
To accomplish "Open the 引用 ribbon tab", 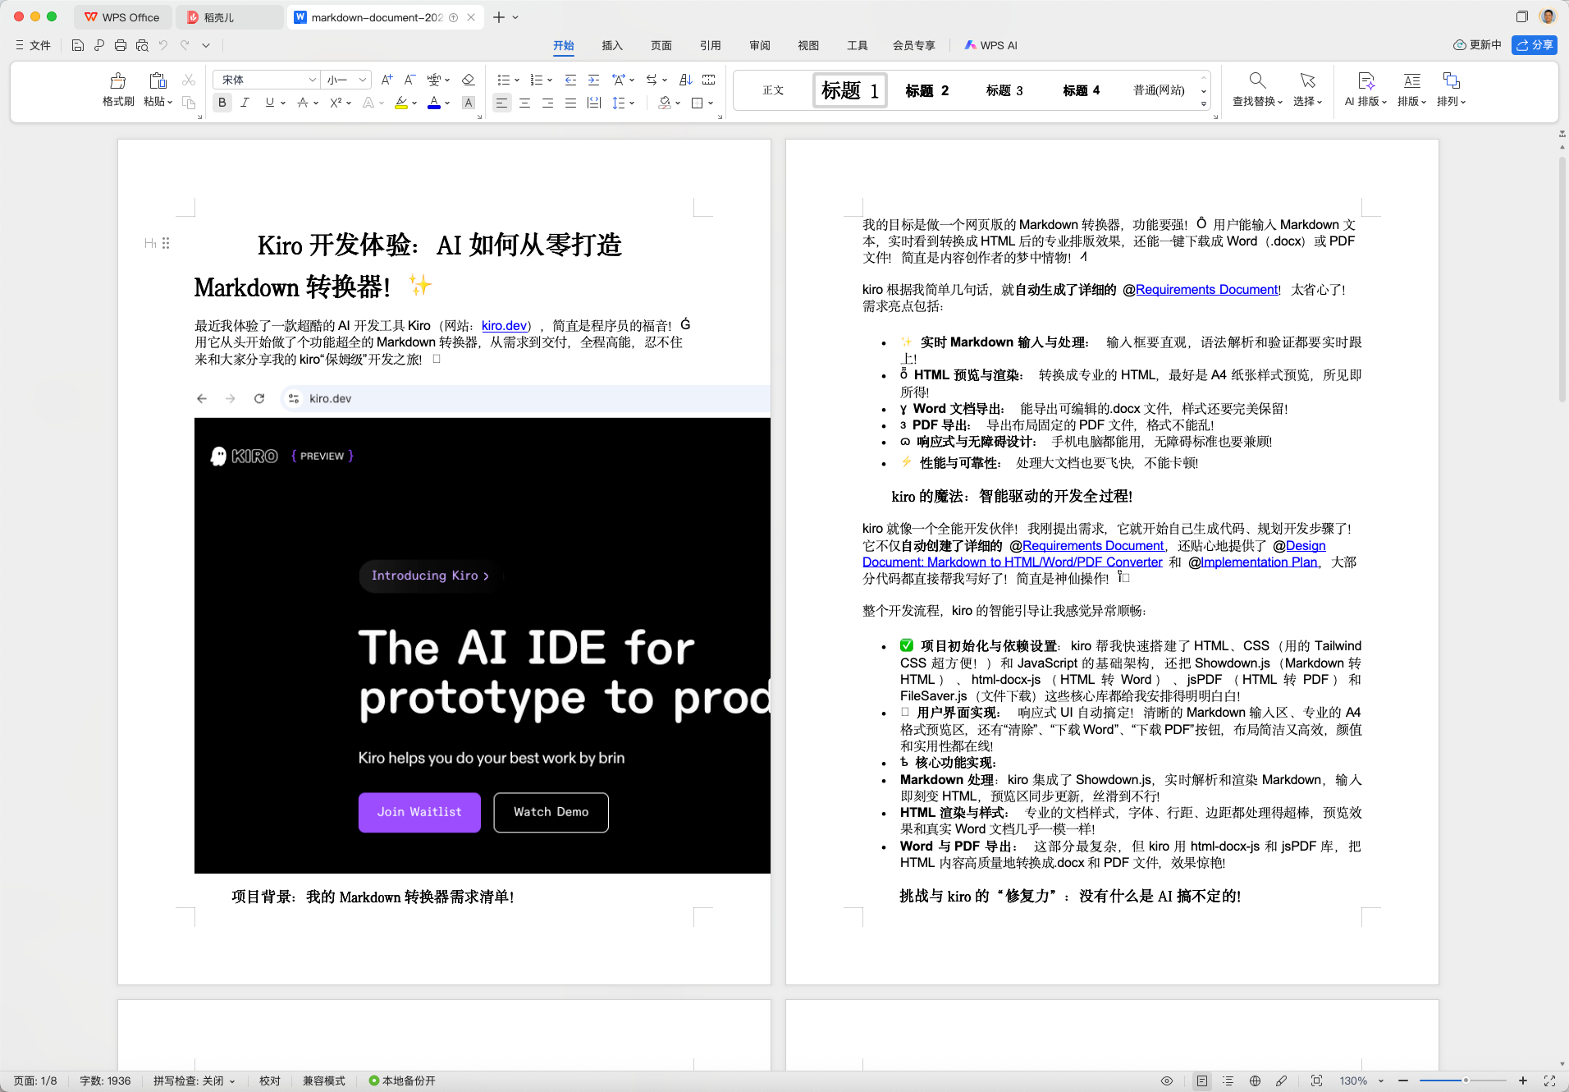I will (x=711, y=45).
